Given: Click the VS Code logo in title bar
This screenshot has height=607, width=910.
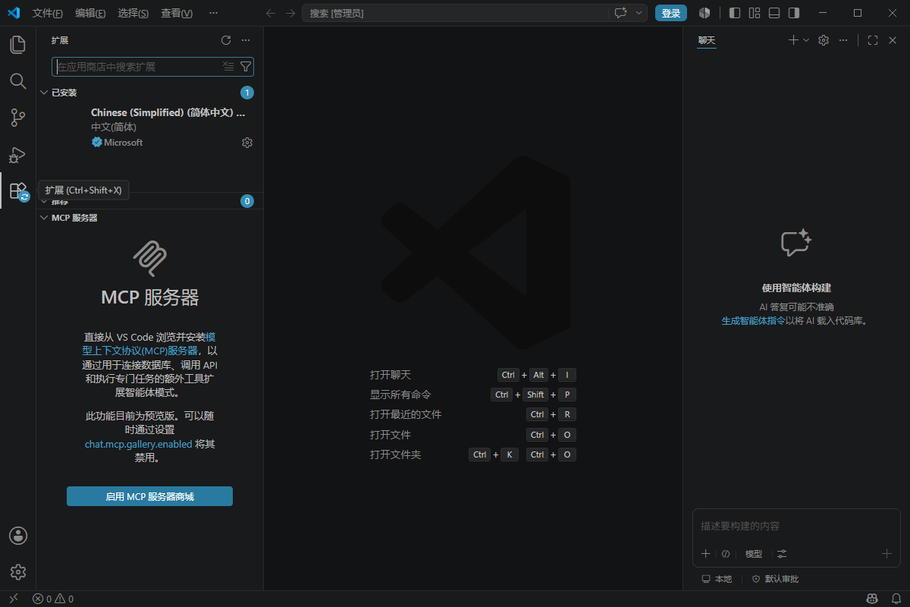Looking at the screenshot, I should [x=13, y=13].
